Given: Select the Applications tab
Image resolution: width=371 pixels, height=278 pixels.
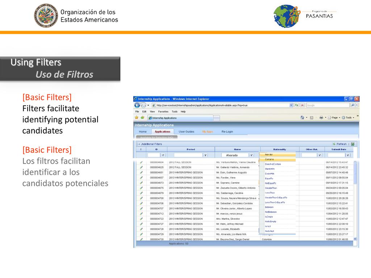Looking at the screenshot, I should 162,132.
